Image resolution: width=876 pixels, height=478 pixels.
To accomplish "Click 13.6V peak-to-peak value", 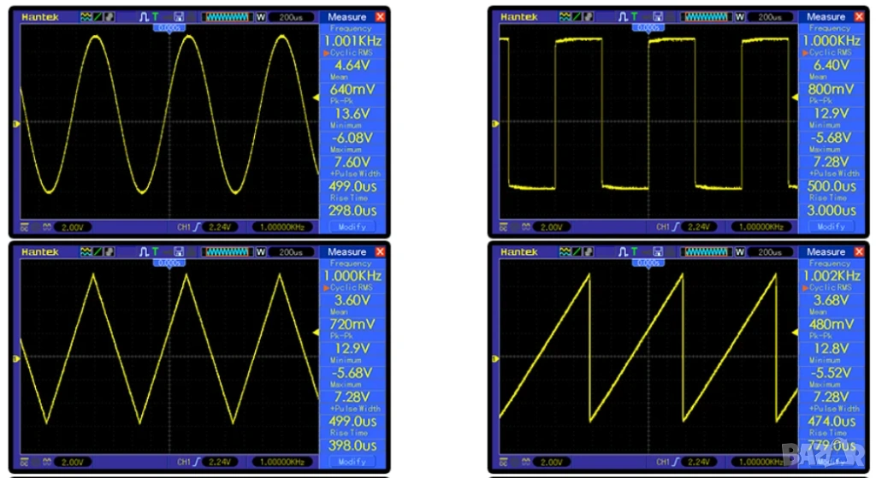I will [352, 114].
